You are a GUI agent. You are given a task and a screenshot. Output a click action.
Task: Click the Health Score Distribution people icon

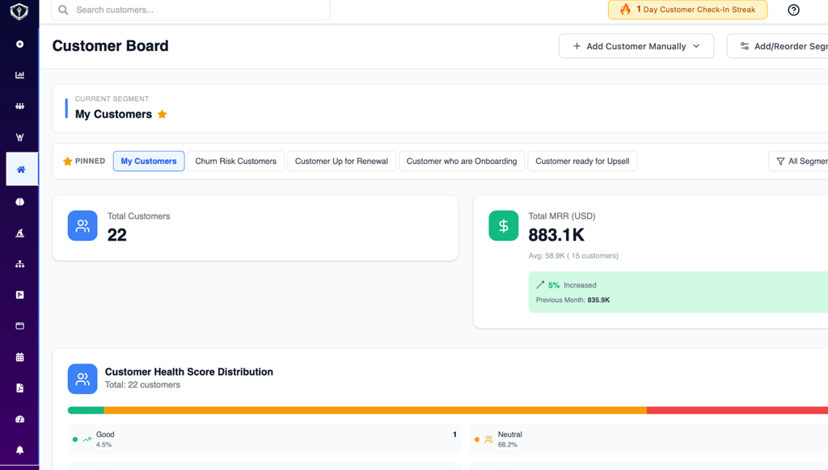point(82,379)
